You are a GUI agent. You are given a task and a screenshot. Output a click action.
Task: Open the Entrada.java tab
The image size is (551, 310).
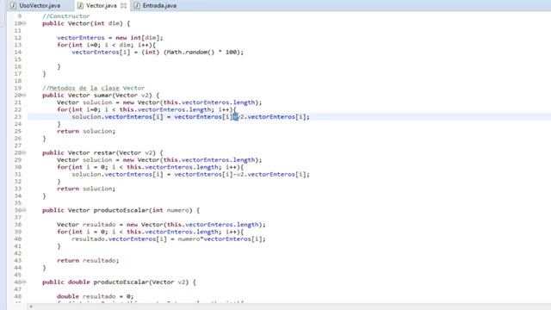pos(159,6)
